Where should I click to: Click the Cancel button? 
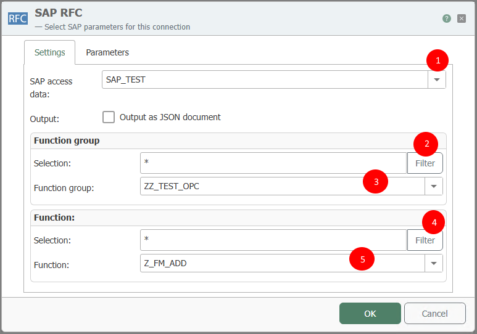[434, 313]
